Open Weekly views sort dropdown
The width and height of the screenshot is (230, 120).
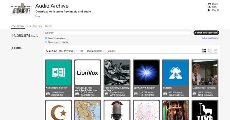(67, 51)
